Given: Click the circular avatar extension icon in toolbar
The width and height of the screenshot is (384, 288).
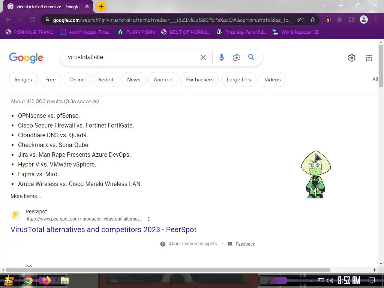Looking at the screenshot, I should click(328, 19).
